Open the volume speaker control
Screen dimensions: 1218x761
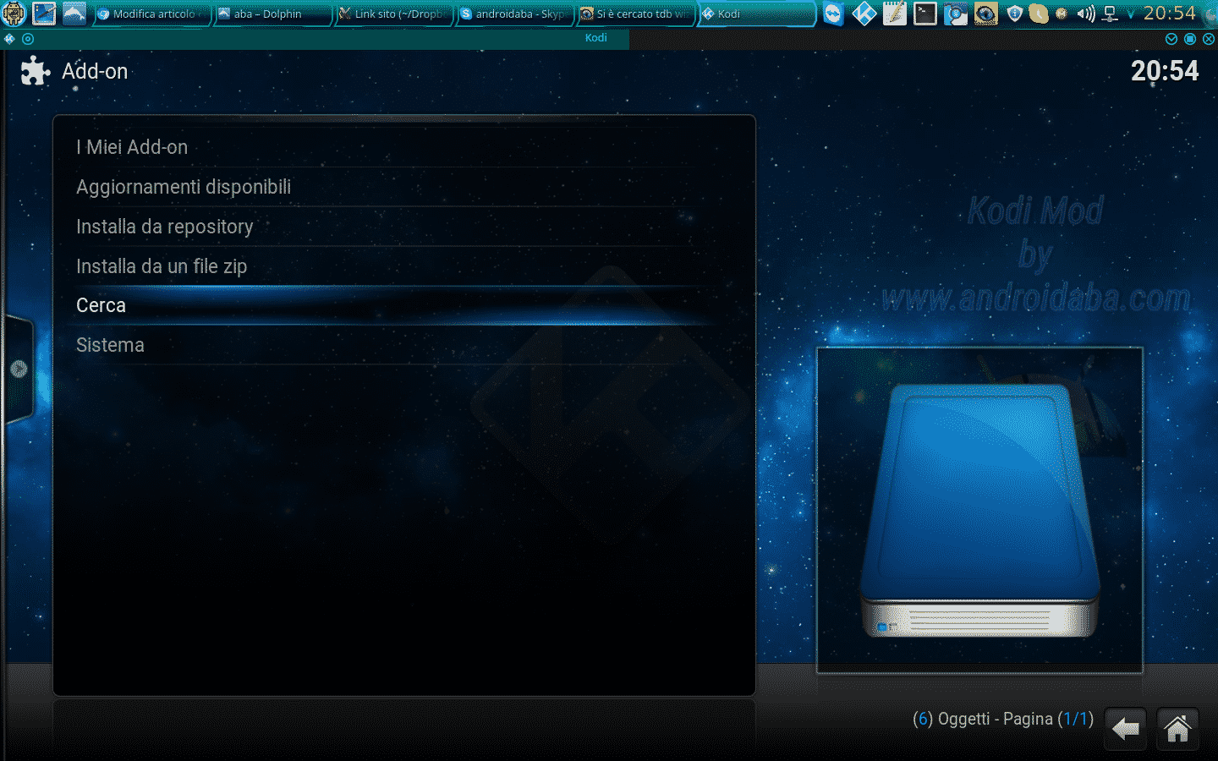click(x=1086, y=14)
